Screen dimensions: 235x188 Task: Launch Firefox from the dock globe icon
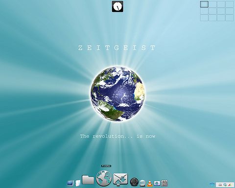point(104,178)
